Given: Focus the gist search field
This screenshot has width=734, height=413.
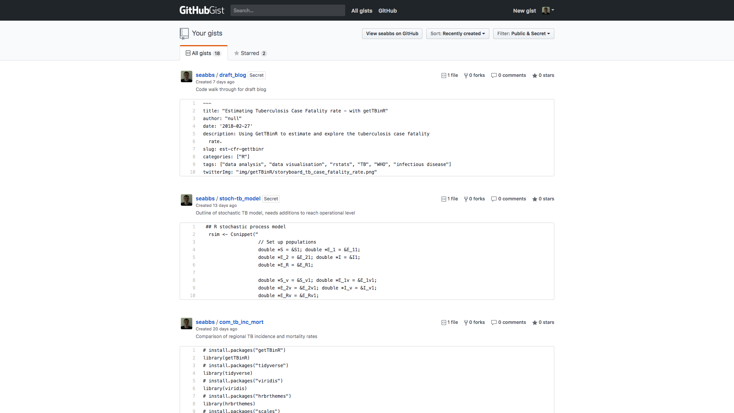Looking at the screenshot, I should coord(287,10).
